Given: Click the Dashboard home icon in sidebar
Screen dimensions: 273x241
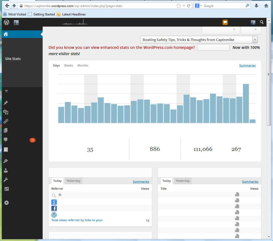Looking at the screenshot, I should click(x=6, y=34).
